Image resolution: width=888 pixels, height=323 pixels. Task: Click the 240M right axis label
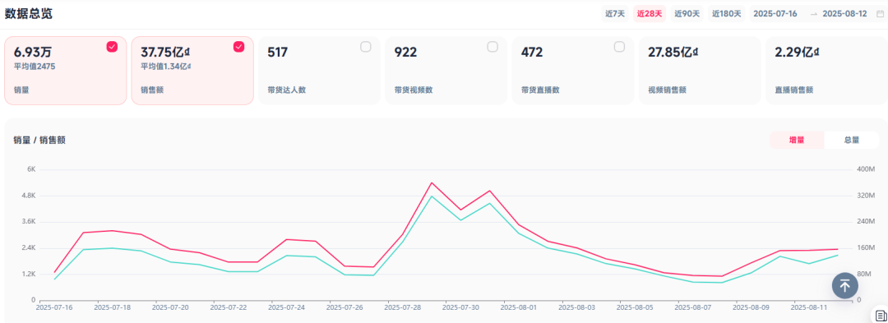coord(867,221)
